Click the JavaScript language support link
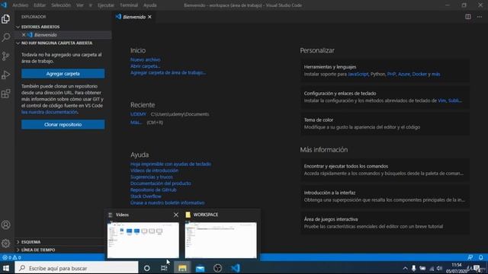This screenshot has width=488, height=274. click(358, 75)
